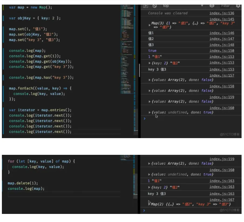
Task: Open source link index.js:167
Action: [222, 200]
